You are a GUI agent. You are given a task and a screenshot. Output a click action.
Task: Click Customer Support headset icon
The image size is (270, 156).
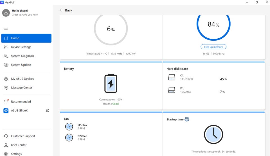pos(6,136)
